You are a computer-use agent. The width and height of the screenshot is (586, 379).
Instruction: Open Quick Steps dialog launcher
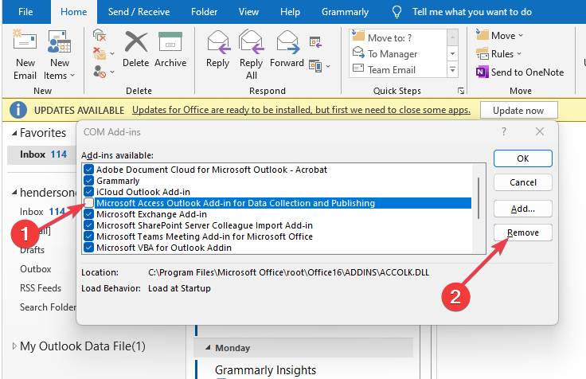pos(461,91)
